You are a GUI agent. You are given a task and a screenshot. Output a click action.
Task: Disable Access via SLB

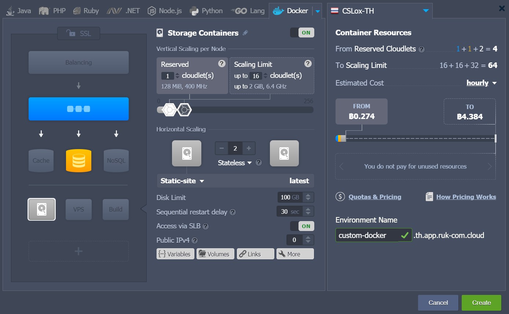(x=302, y=226)
